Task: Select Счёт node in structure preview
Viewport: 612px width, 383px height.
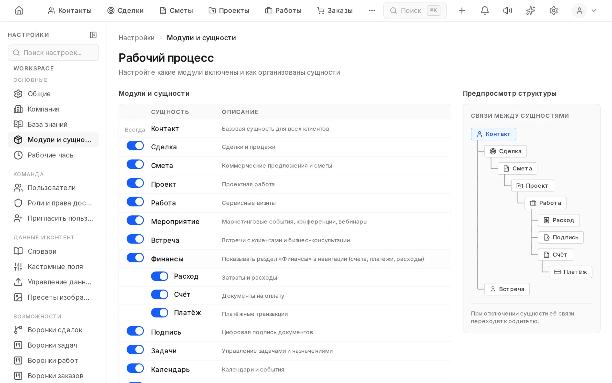Action: pyautogui.click(x=556, y=255)
